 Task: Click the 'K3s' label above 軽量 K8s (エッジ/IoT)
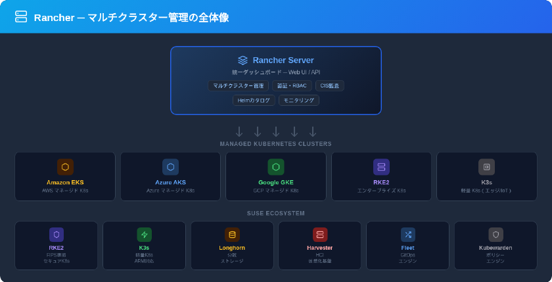pos(486,182)
